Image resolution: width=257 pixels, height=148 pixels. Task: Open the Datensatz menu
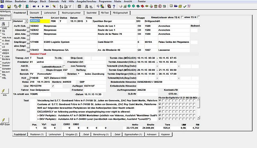[x=54, y=1]
